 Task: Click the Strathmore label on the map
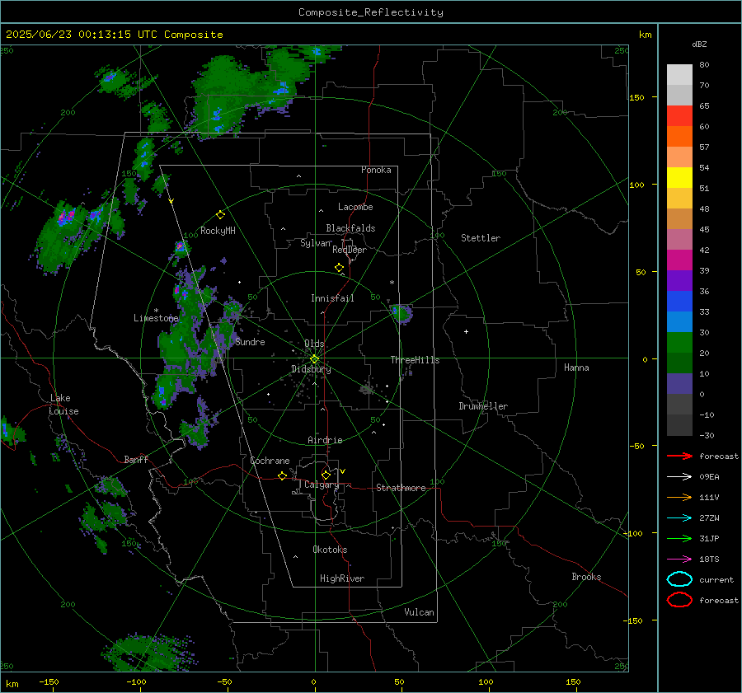401,488
